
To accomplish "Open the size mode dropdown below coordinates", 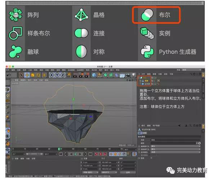I will click(109, 172).
